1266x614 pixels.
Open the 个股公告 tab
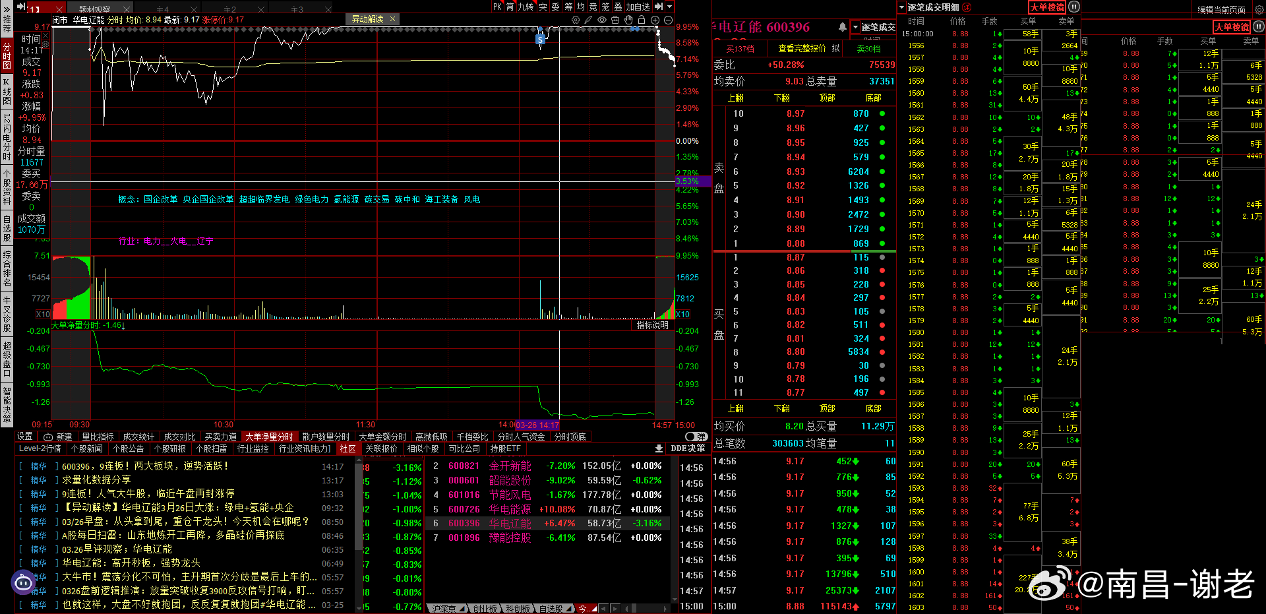(x=129, y=448)
